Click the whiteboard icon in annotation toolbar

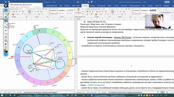click(x=6, y=41)
